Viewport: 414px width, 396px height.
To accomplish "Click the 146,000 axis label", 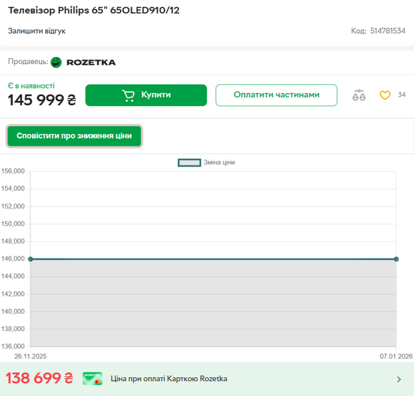I will (13, 259).
